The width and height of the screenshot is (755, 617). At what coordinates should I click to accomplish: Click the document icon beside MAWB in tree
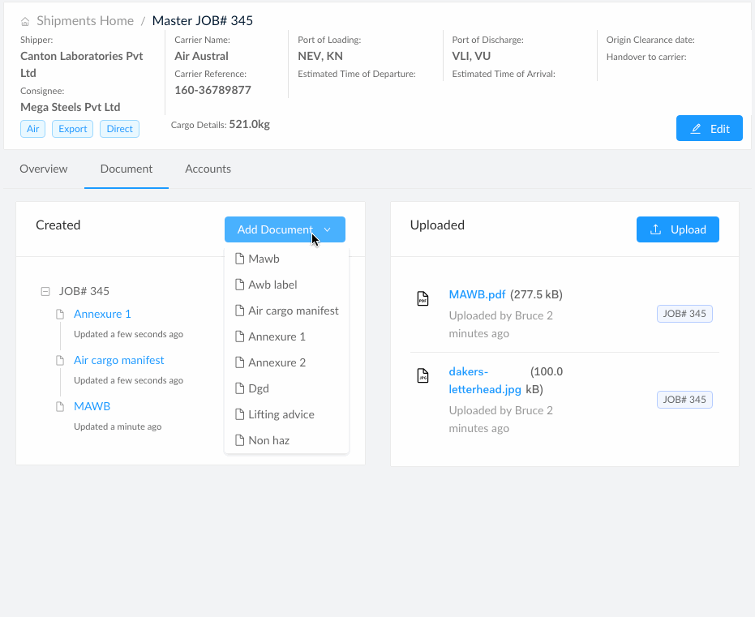click(60, 406)
